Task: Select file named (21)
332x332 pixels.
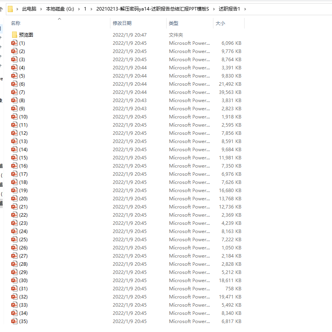Action: coord(23,207)
